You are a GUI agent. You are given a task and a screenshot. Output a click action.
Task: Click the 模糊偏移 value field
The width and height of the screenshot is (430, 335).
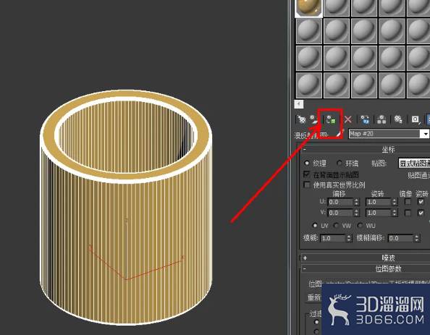[x=401, y=238]
